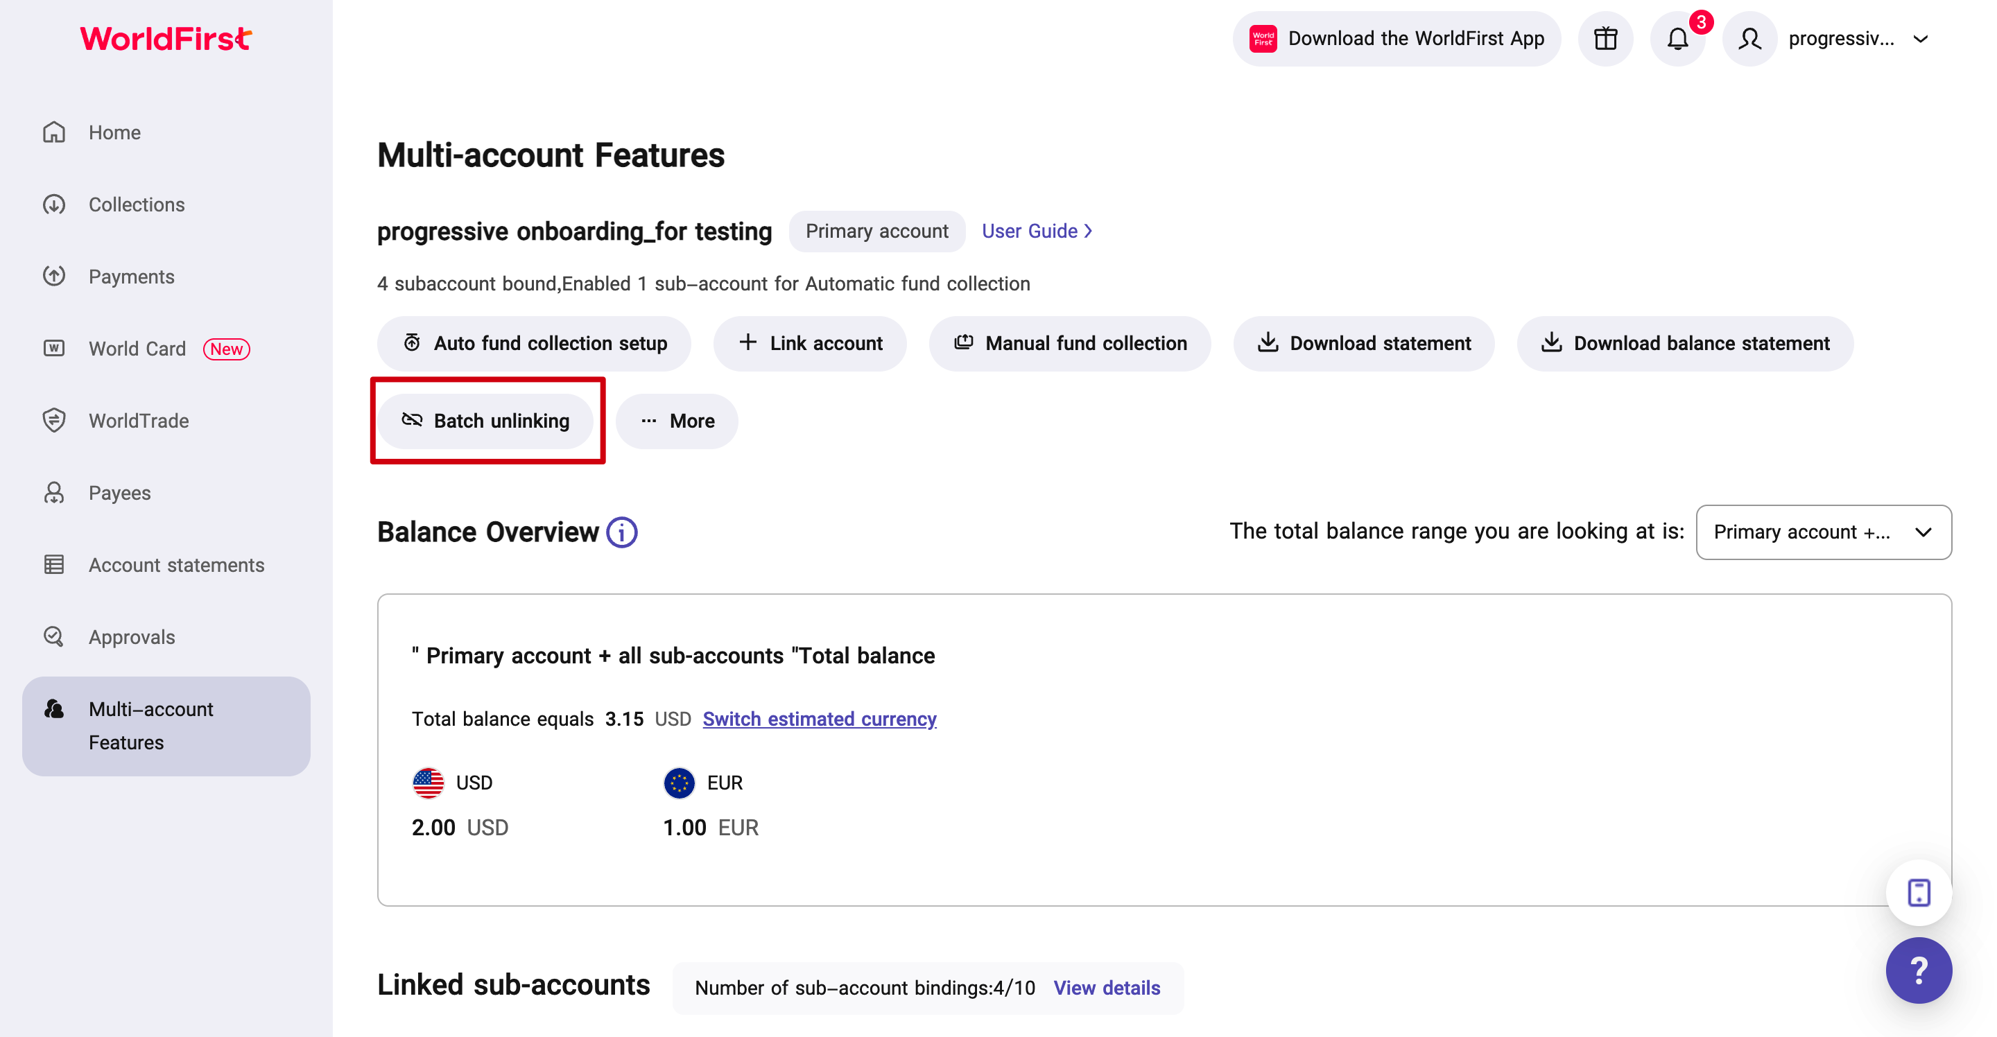Expand the More options button
1997x1037 pixels.
tap(677, 421)
